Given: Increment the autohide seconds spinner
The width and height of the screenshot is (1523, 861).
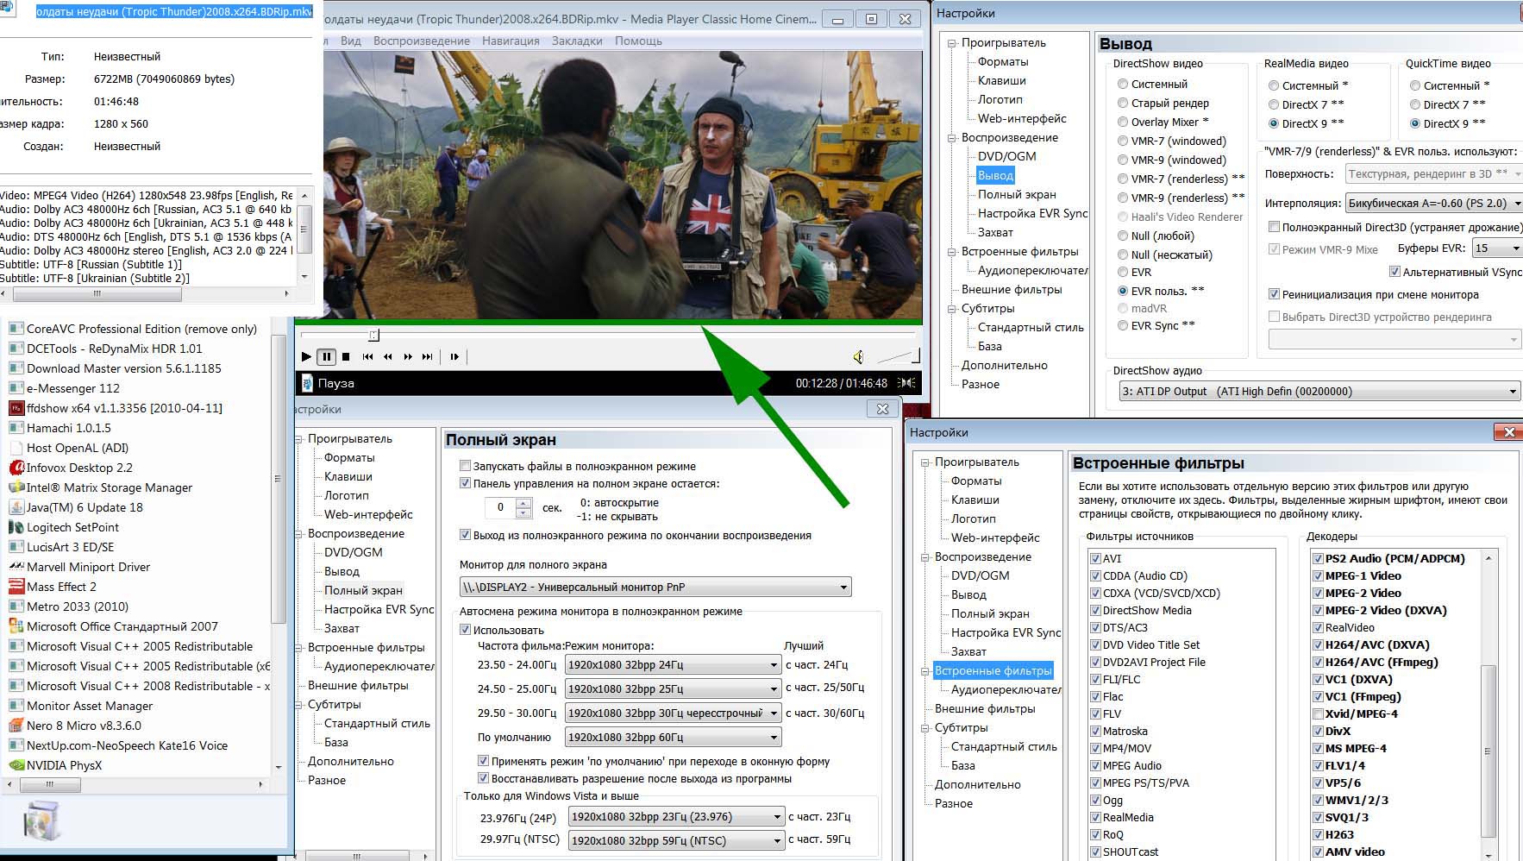Looking at the screenshot, I should click(x=523, y=503).
